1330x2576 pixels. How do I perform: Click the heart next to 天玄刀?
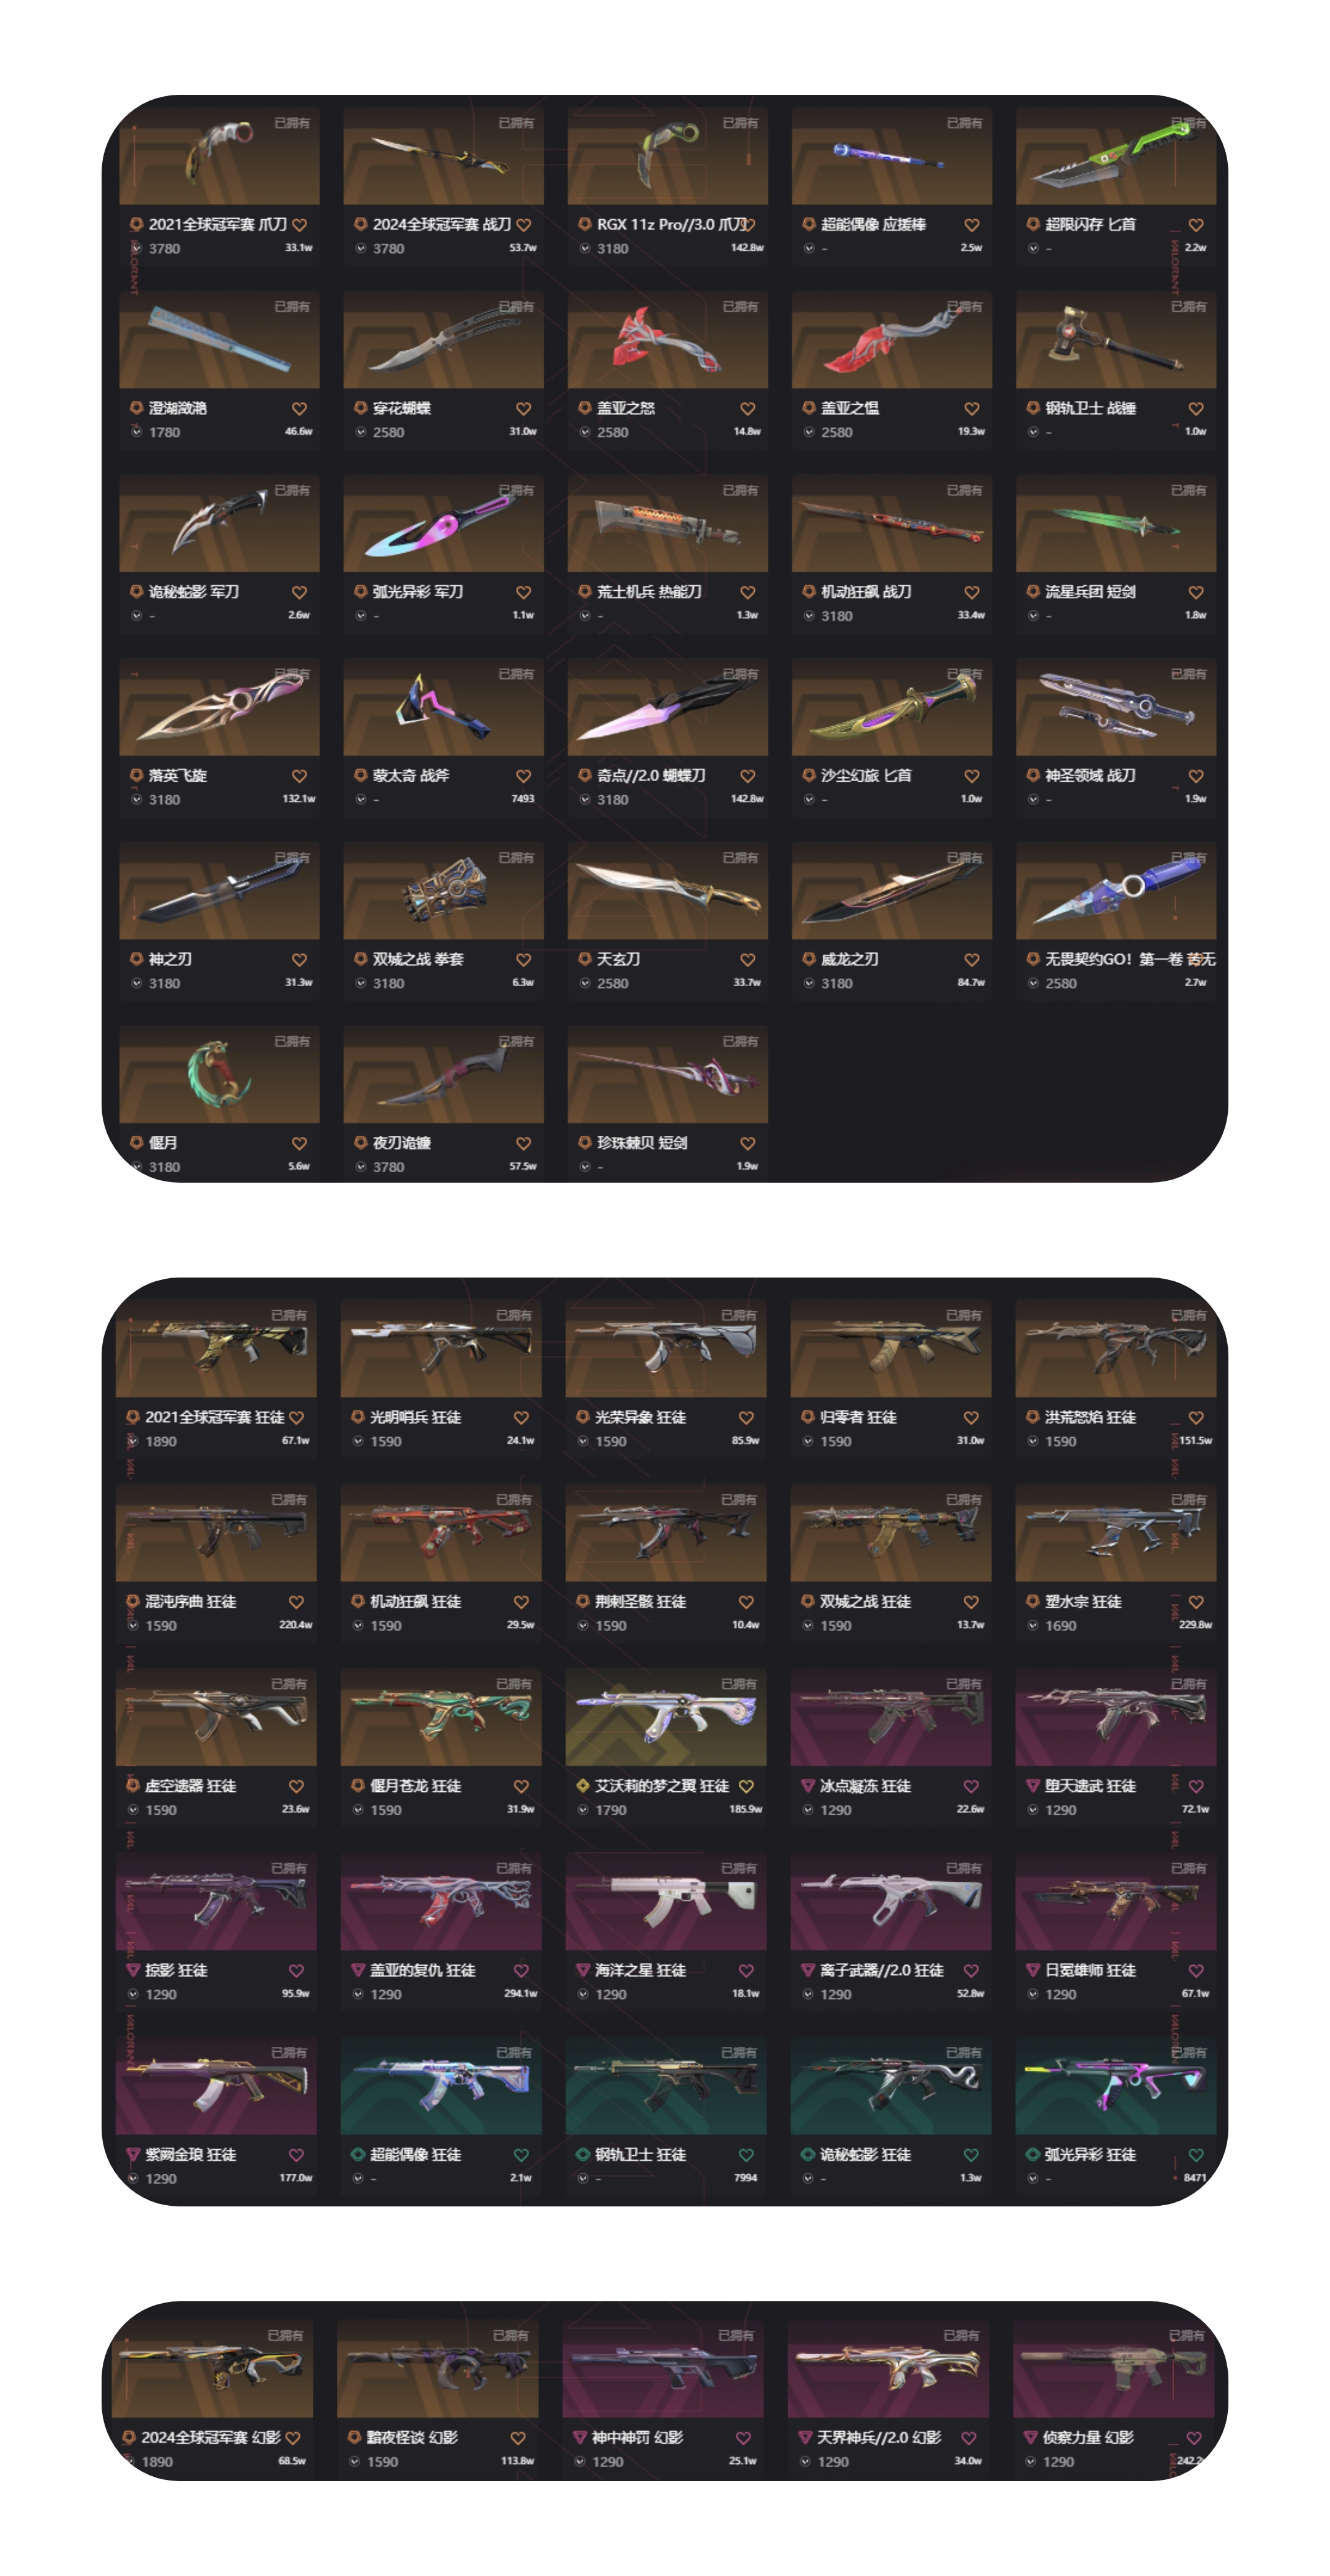pyautogui.click(x=748, y=960)
